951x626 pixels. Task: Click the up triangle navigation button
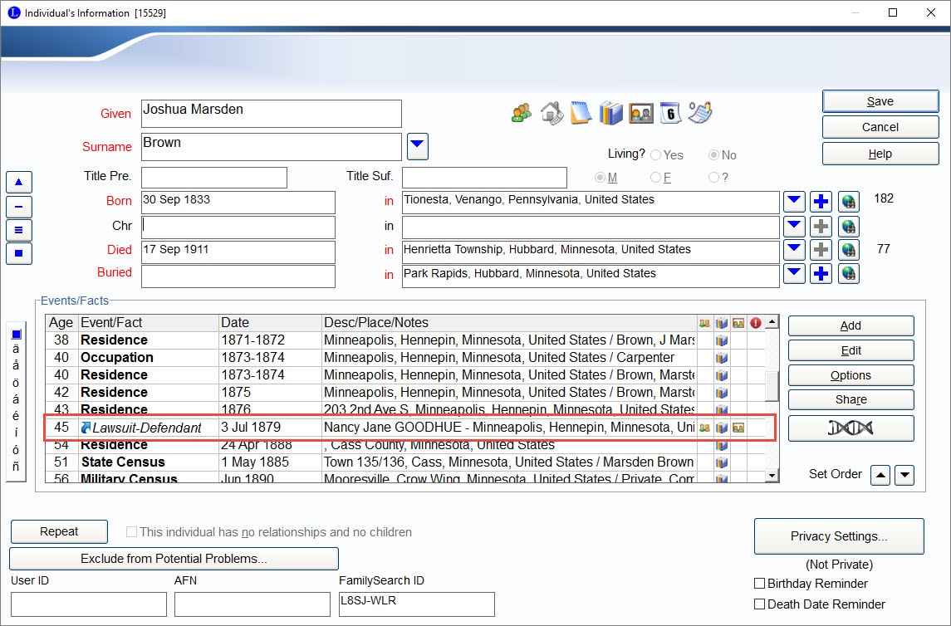[19, 183]
